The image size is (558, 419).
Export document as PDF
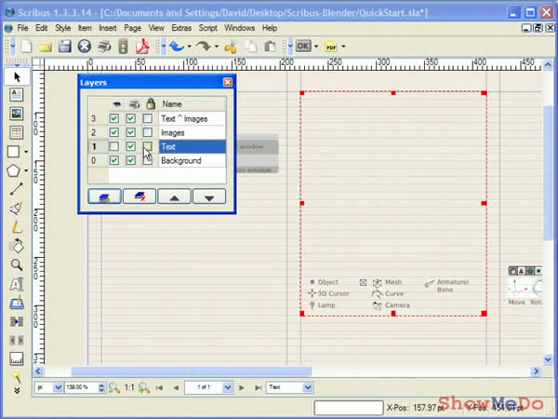142,47
